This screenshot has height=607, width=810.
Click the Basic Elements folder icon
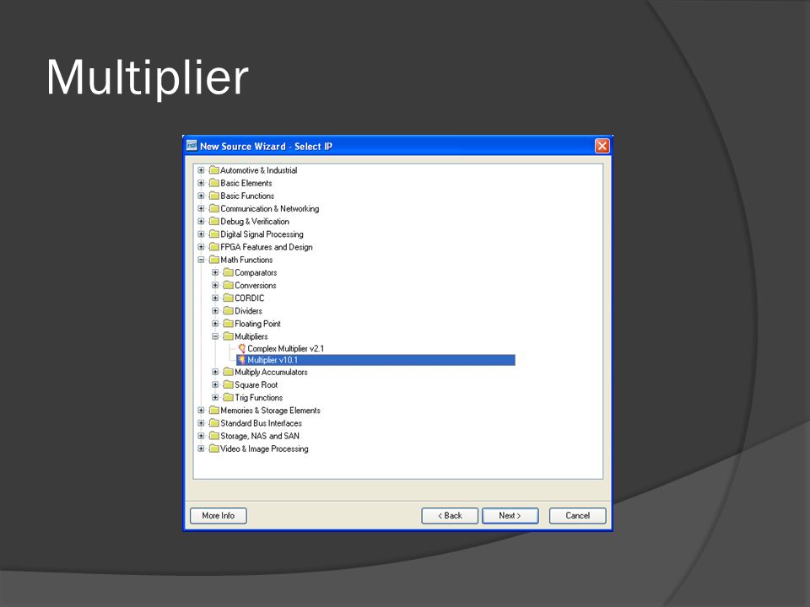pyautogui.click(x=213, y=183)
